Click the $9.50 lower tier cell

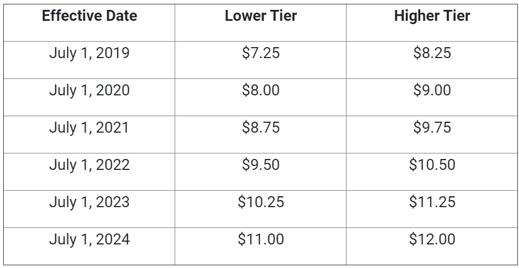click(260, 164)
